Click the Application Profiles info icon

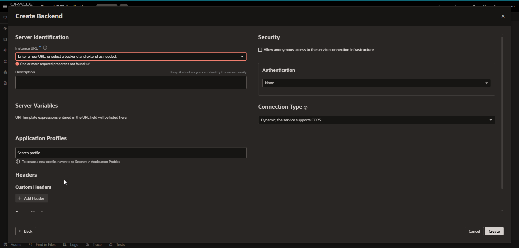(x=18, y=161)
